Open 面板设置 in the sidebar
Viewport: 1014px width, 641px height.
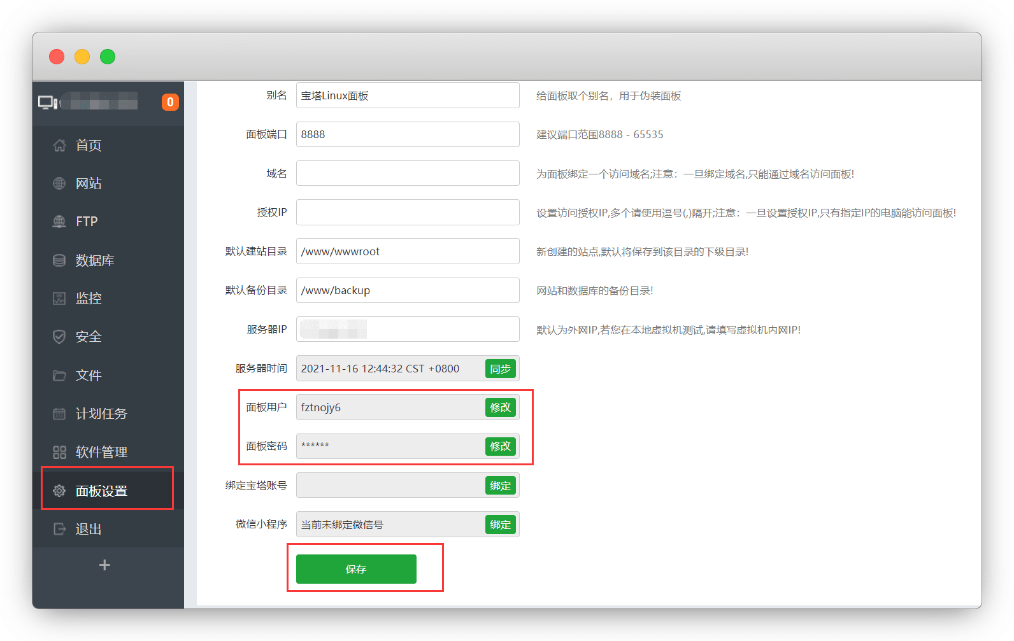pyautogui.click(x=102, y=491)
